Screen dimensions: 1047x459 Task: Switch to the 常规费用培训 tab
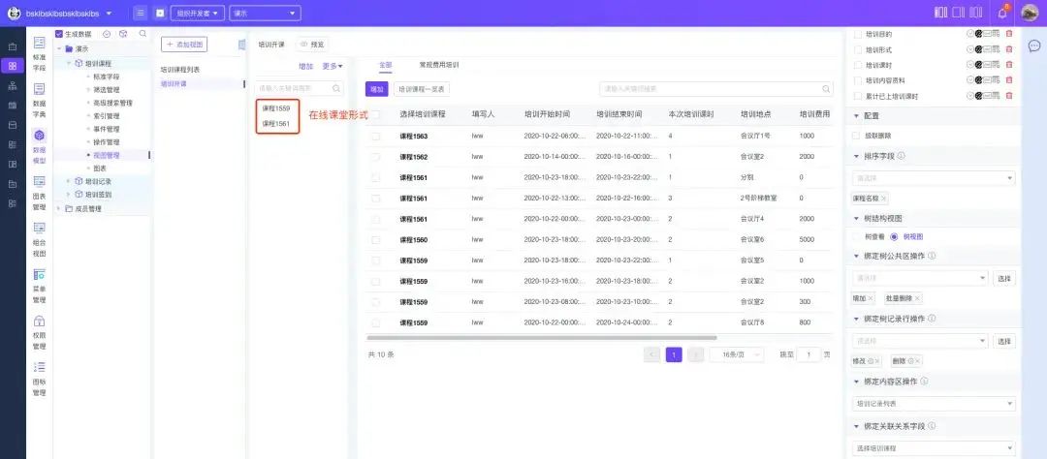[439, 66]
